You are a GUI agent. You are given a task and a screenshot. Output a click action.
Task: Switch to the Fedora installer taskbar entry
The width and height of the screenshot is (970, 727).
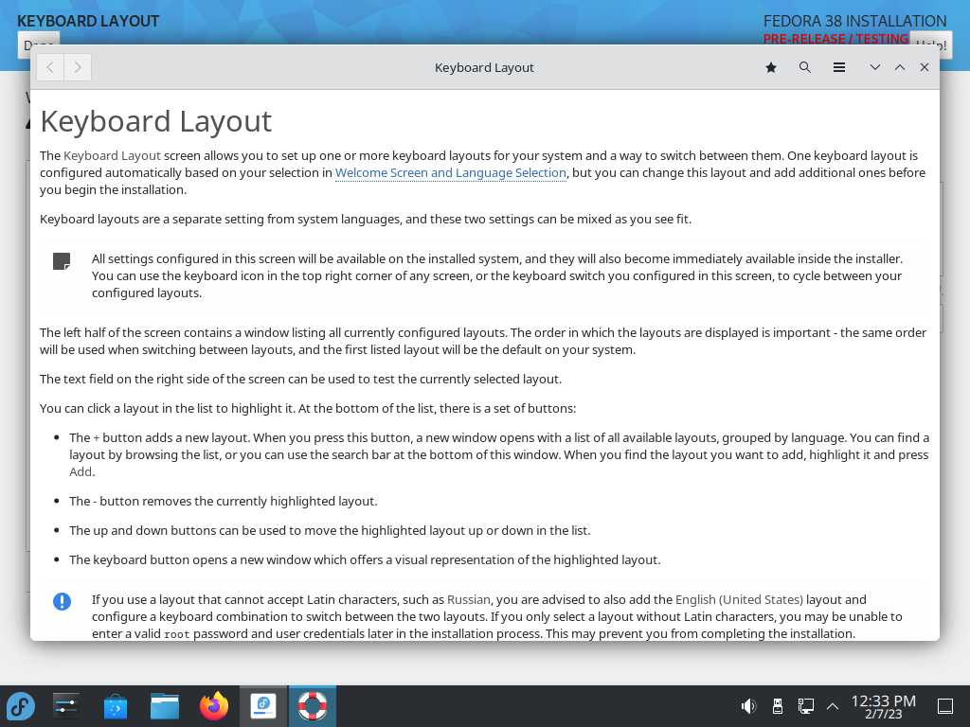[263, 706]
